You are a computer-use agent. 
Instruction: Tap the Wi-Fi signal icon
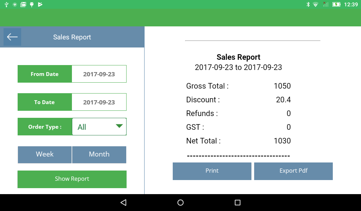316,5
